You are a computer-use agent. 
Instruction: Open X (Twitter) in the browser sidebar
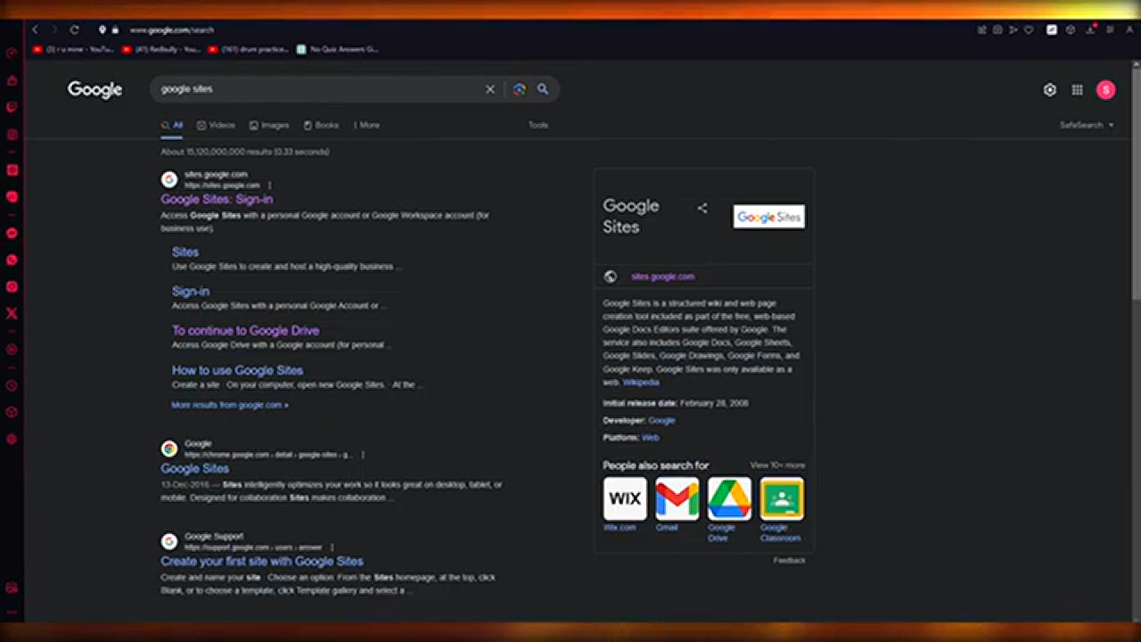click(x=12, y=313)
